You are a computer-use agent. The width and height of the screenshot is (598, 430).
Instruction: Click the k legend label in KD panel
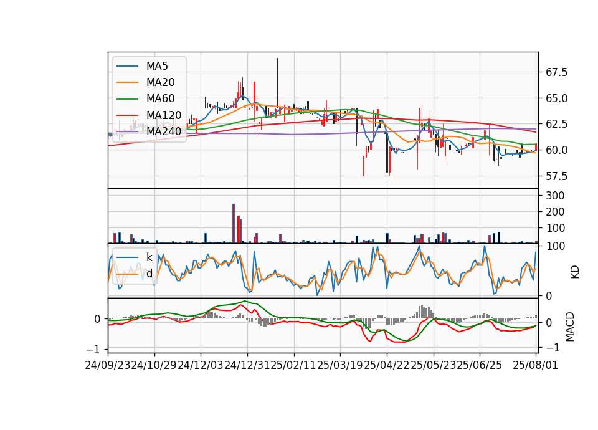(149, 257)
